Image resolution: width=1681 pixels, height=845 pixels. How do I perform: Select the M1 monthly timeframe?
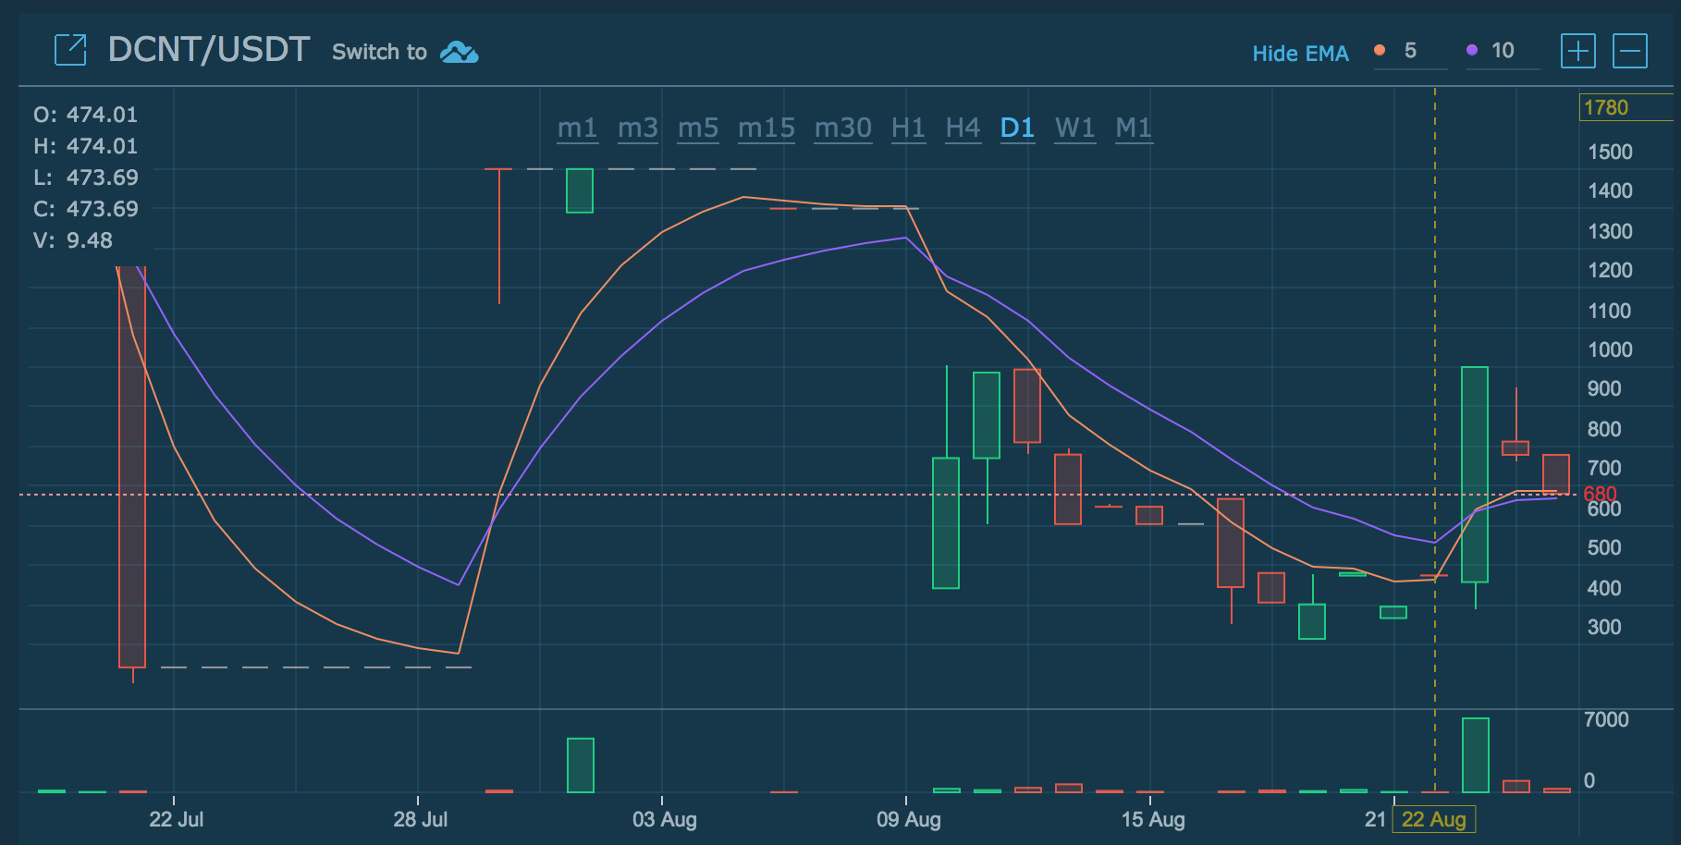pyautogui.click(x=1134, y=128)
